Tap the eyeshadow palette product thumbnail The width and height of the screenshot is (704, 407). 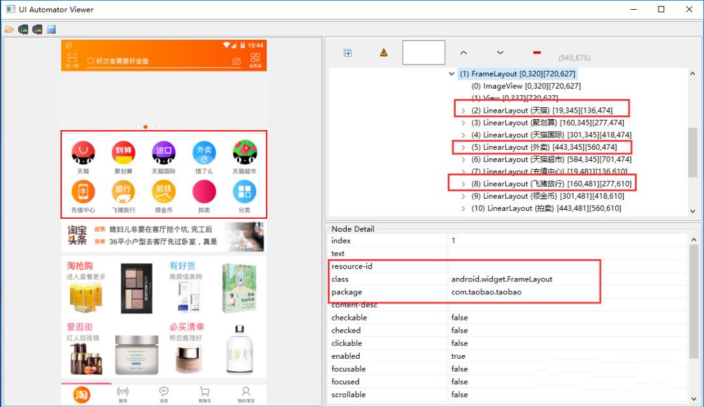point(136,288)
